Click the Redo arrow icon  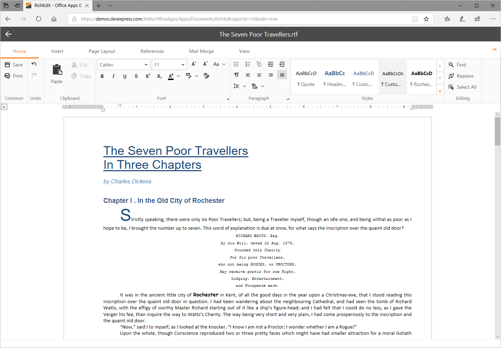pyautogui.click(x=34, y=75)
